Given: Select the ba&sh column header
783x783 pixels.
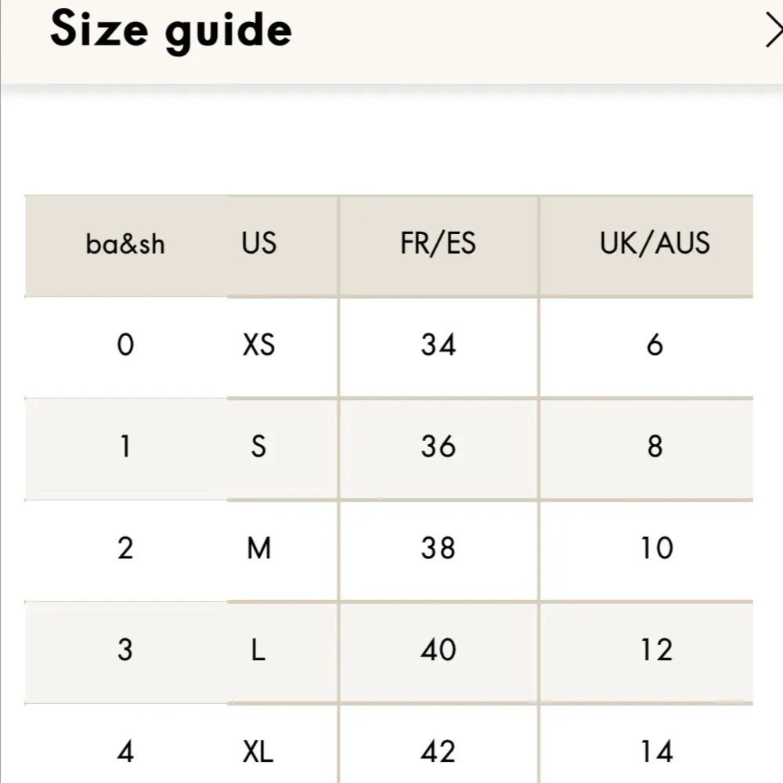Looking at the screenshot, I should tap(125, 244).
